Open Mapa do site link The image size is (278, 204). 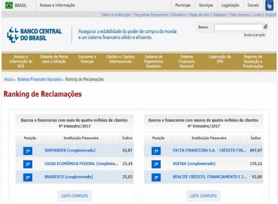point(199,15)
